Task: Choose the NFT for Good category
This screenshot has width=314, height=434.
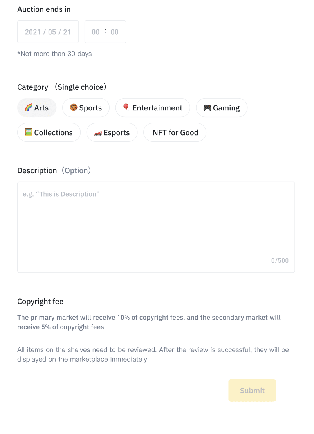Action: pos(175,132)
